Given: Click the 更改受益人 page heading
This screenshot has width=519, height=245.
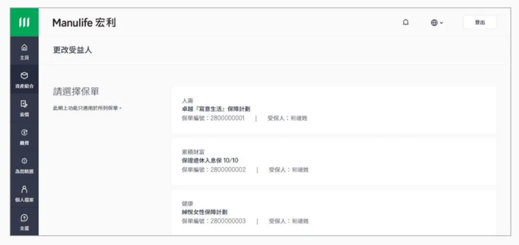Looking at the screenshot, I should [x=73, y=50].
